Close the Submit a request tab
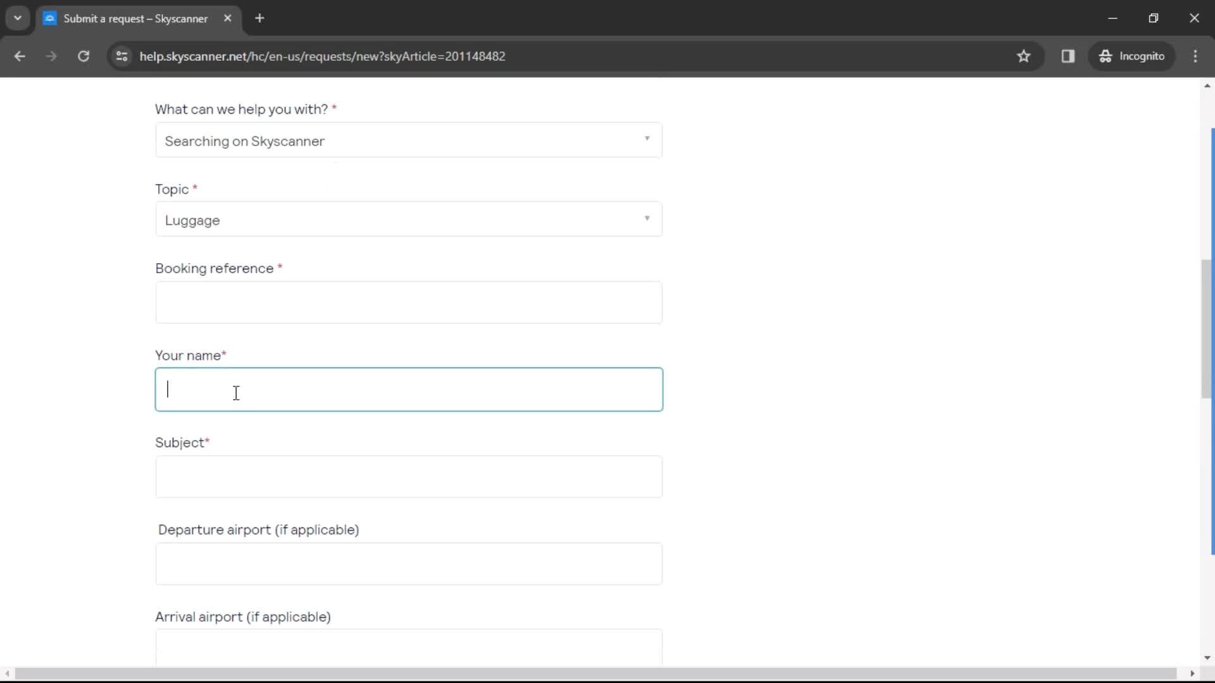The image size is (1215, 683). tap(228, 18)
